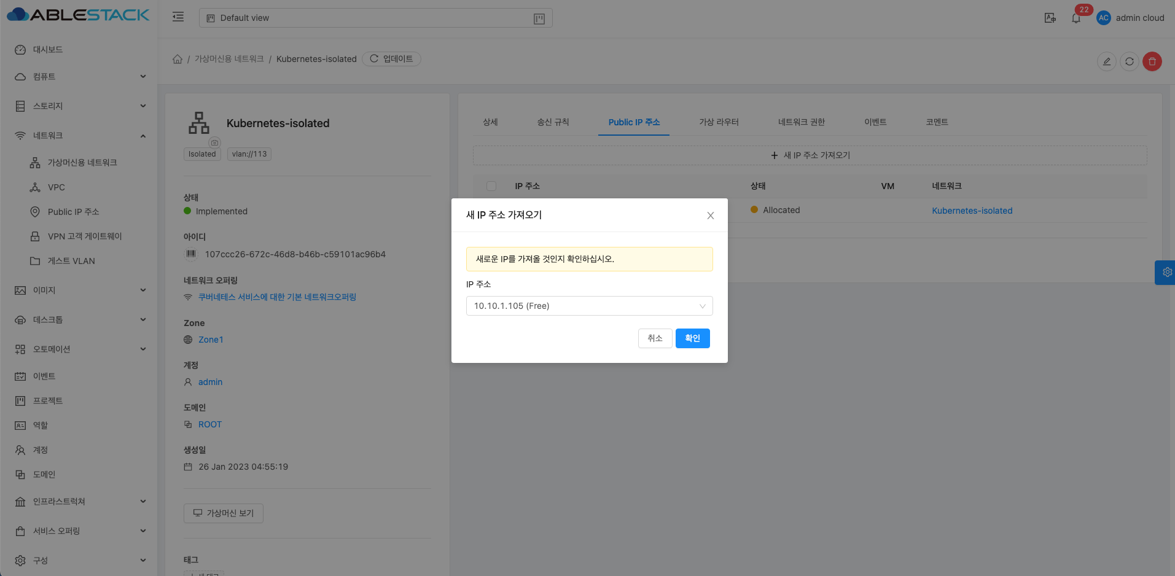Click the 취소 cancel button
The width and height of the screenshot is (1175, 576).
click(x=655, y=338)
